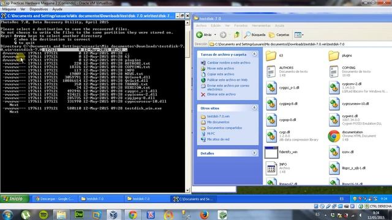Screen dimensions: 392x220
Task: Open Firefox from the host taskbar
Action: [x=204, y=215]
